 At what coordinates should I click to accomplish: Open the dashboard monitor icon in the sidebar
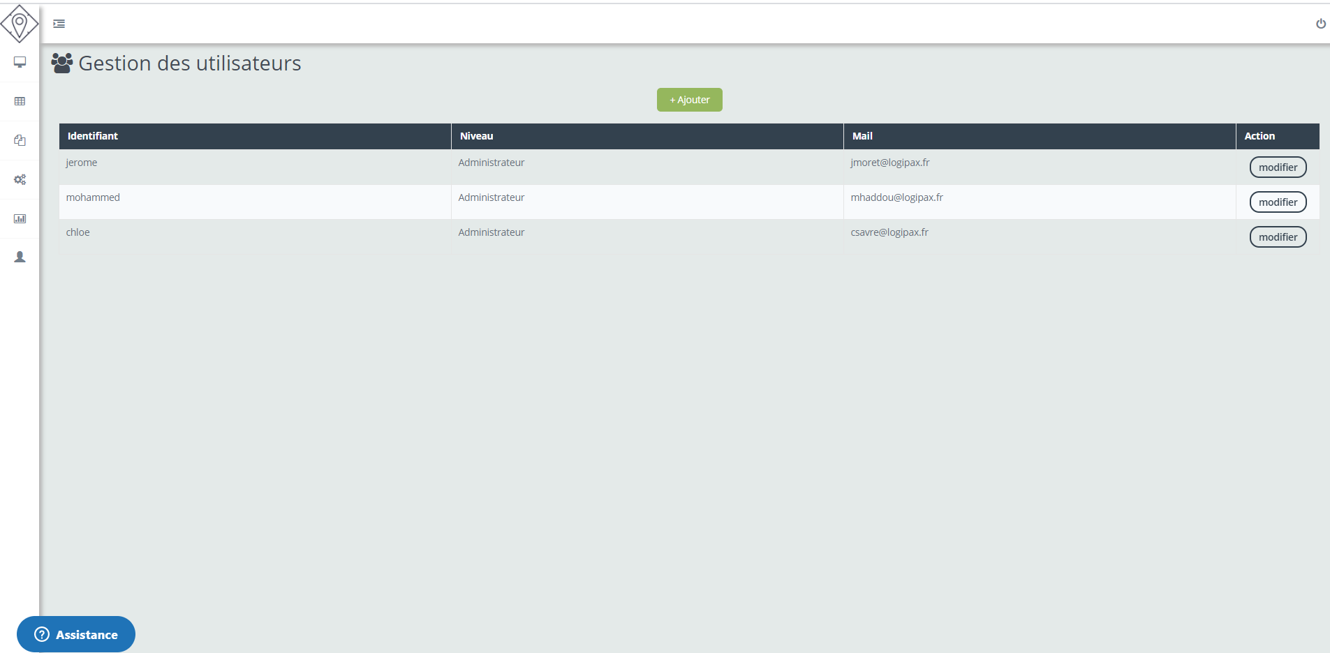point(20,63)
